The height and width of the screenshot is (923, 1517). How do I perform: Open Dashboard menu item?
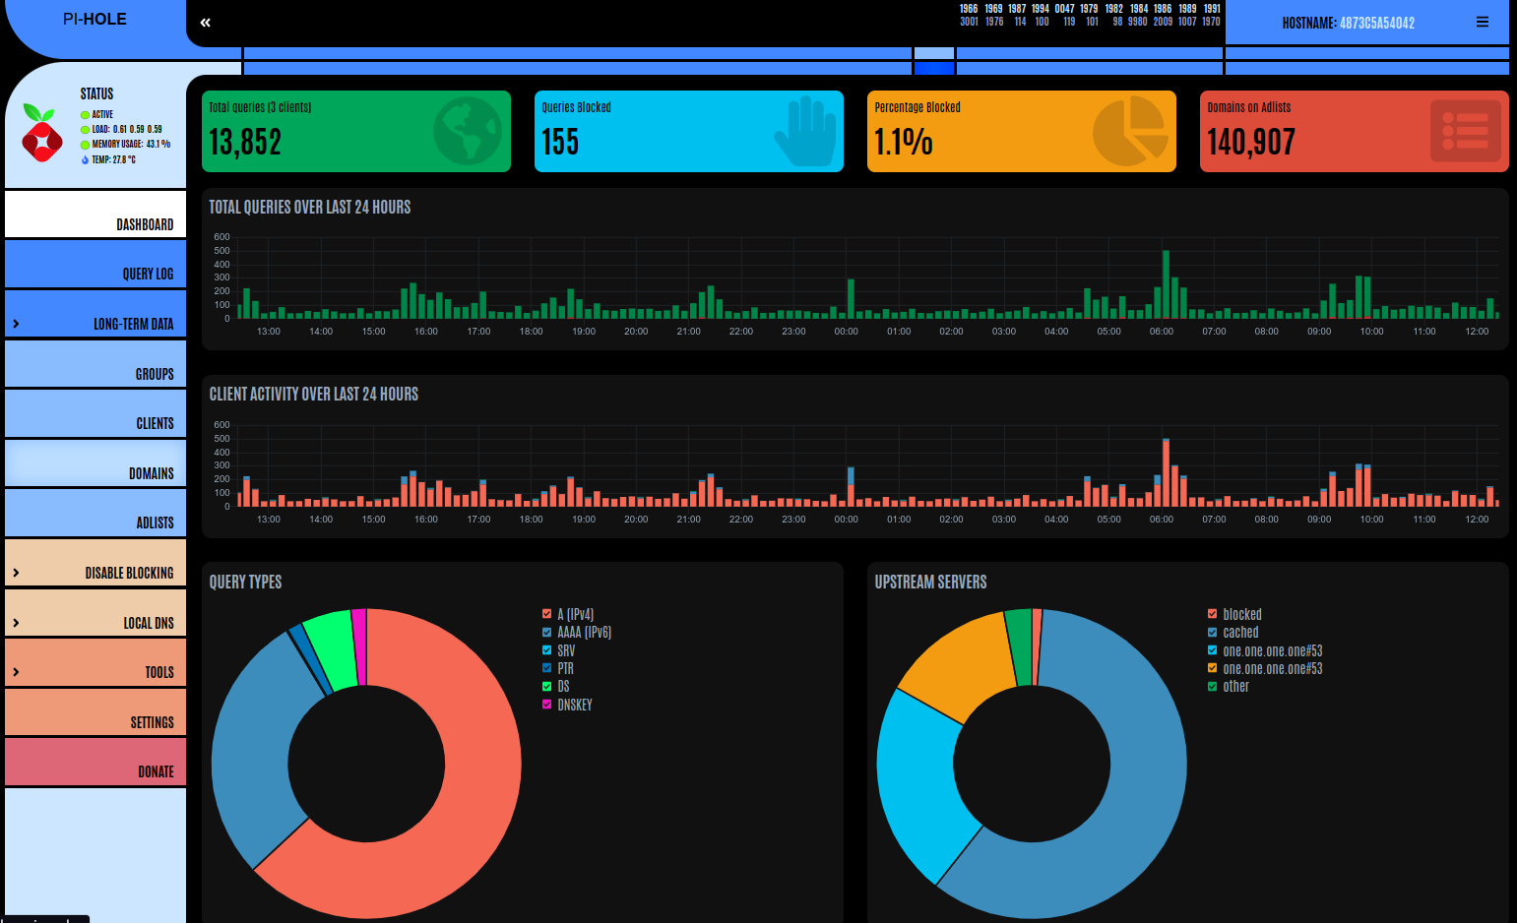95,215
